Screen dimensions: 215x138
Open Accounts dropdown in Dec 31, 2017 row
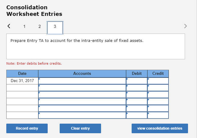coord(82,81)
